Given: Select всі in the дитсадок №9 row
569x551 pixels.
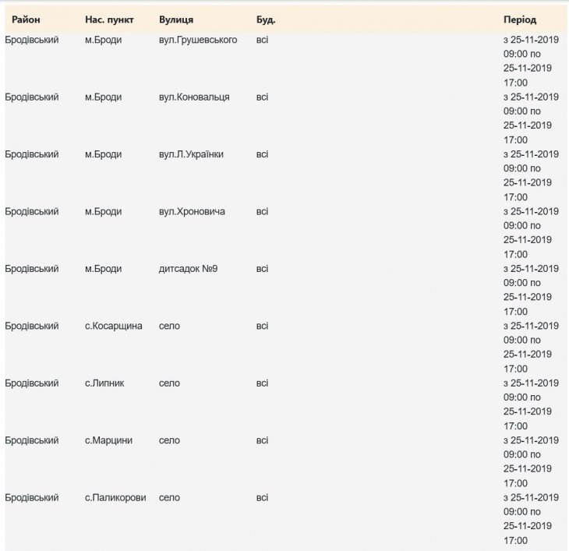Looking at the screenshot, I should tap(262, 269).
